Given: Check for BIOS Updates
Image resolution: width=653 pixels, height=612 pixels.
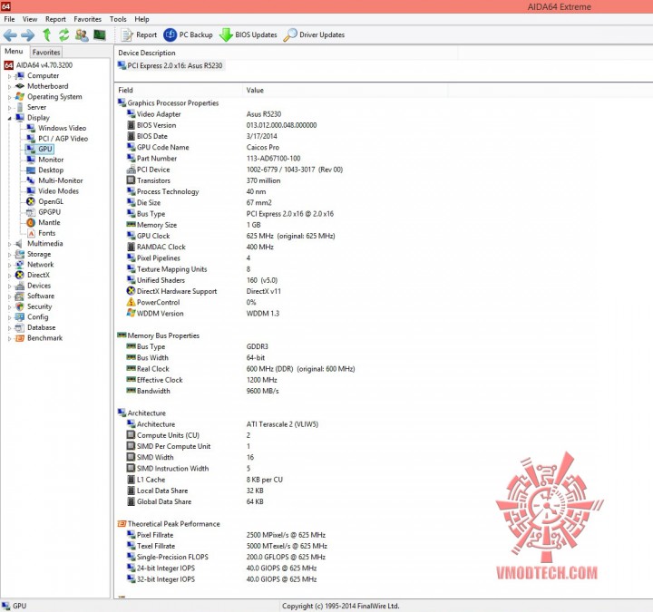Looking at the screenshot, I should click(249, 35).
